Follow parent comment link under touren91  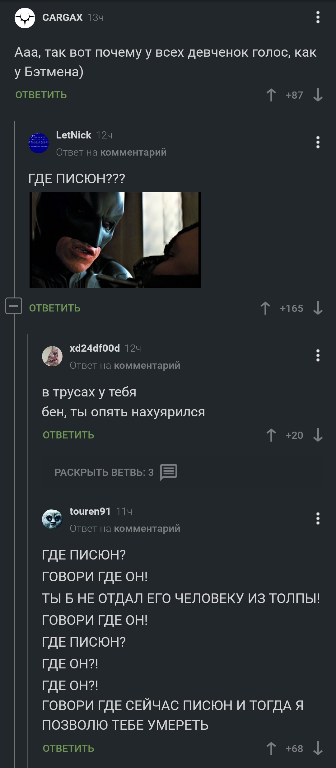(147, 528)
